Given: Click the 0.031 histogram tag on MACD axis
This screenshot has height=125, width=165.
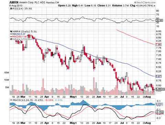Looking at the screenshot, I should click(159, 104).
